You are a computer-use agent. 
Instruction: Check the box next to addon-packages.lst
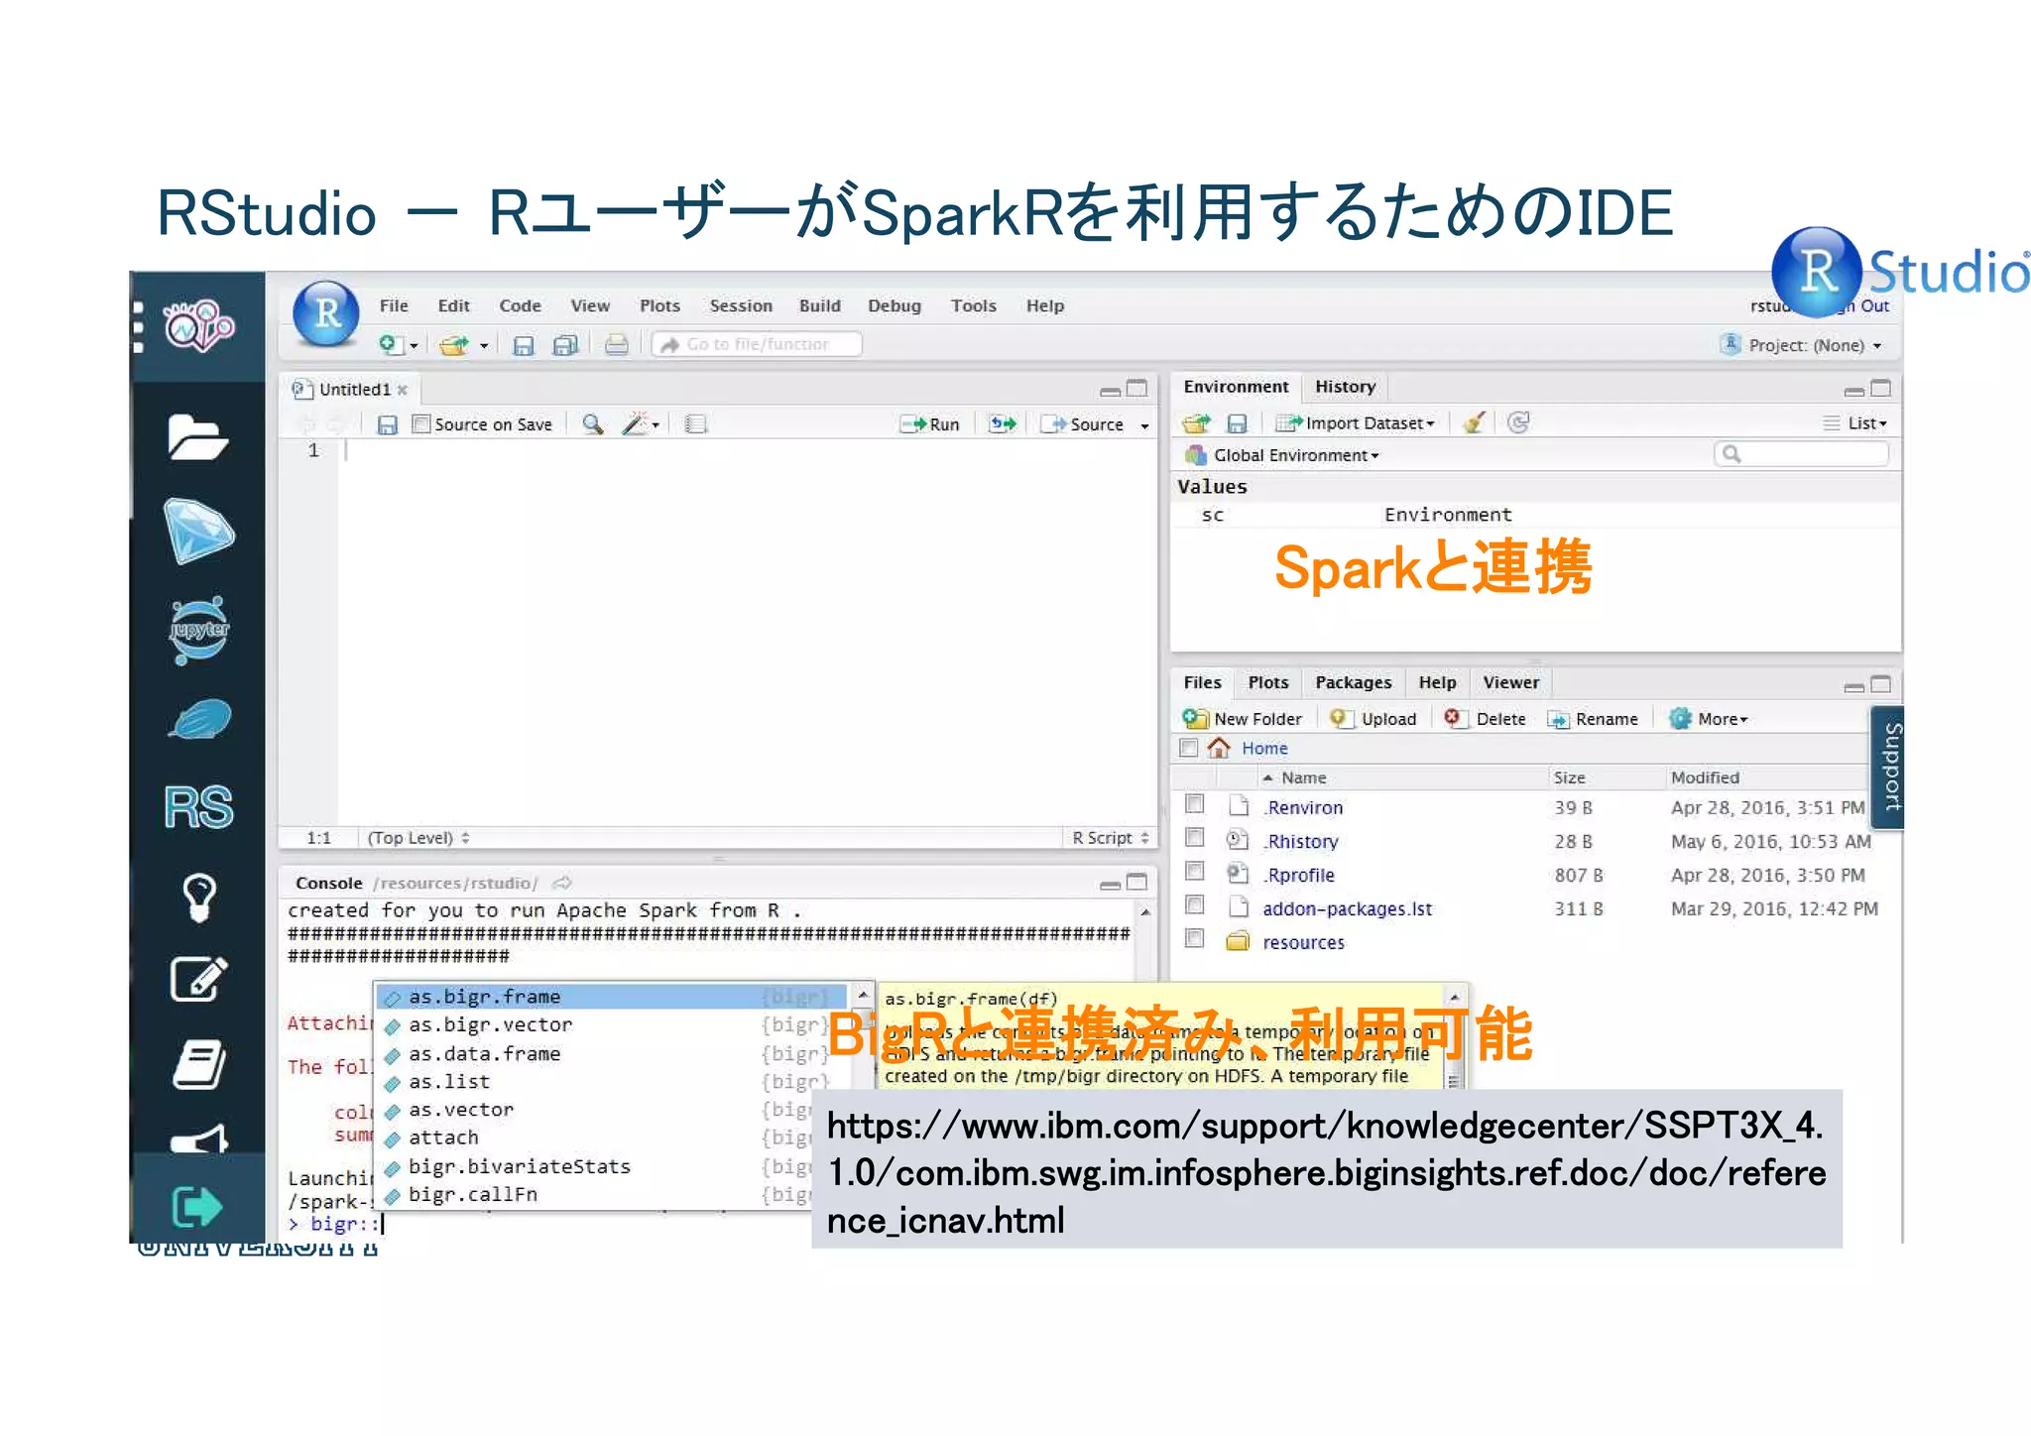(1195, 905)
